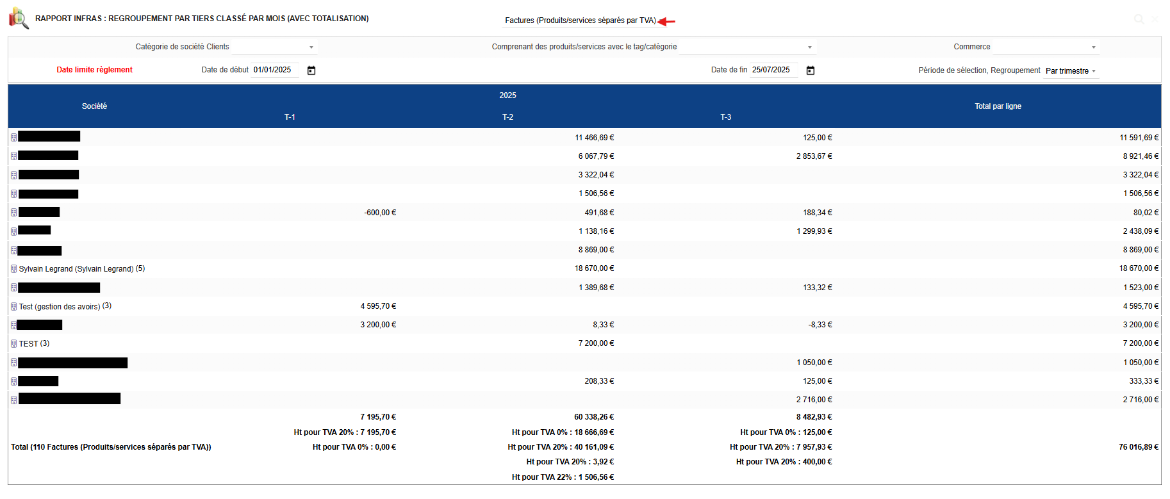
Task: Select the 1 299,93 € cell
Action: (x=814, y=231)
